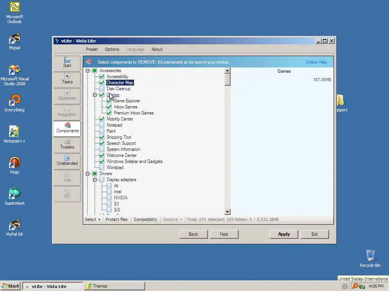This screenshot has width=389, height=291.
Task: Uncheck Premium Inbox Games checkbox
Action: [x=109, y=113]
